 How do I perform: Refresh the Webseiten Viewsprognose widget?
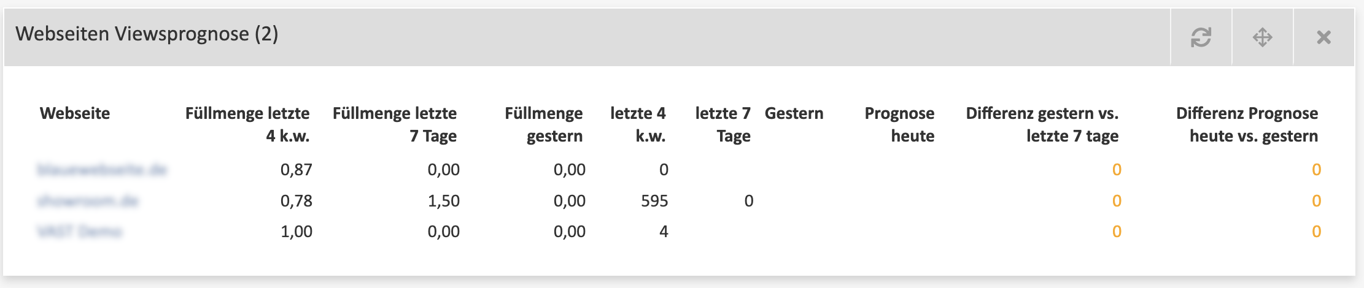[1201, 37]
